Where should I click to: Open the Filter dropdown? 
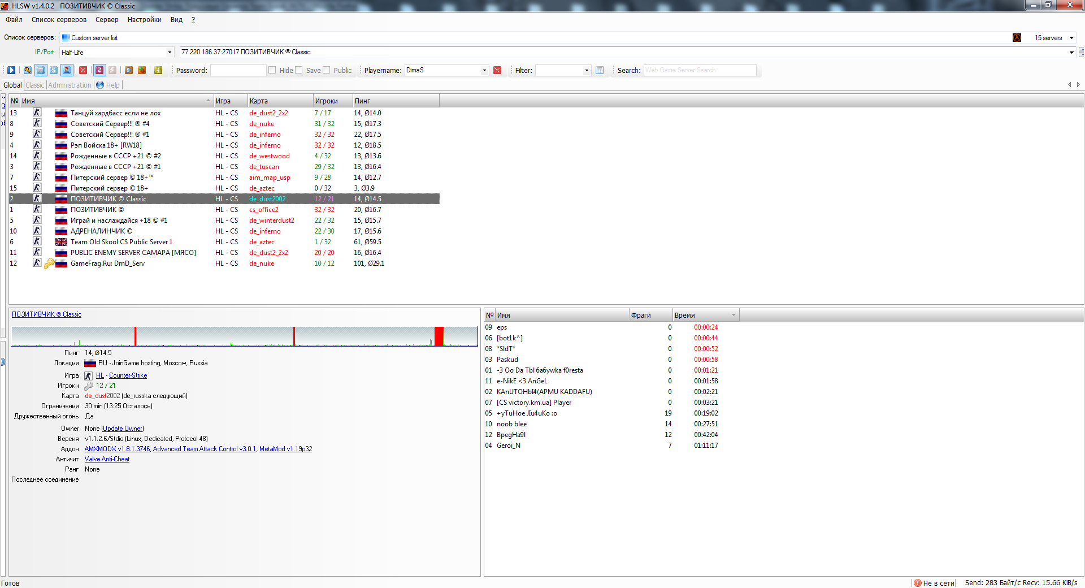point(587,70)
